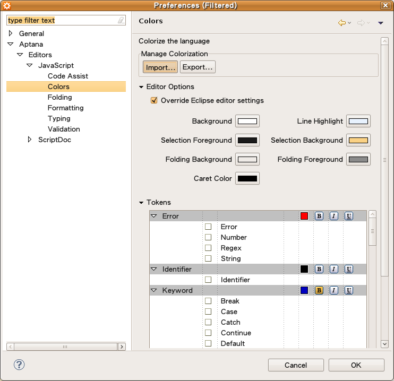394x381 pixels.
Task: Collapse the Keyword token group
Action: (x=154, y=290)
